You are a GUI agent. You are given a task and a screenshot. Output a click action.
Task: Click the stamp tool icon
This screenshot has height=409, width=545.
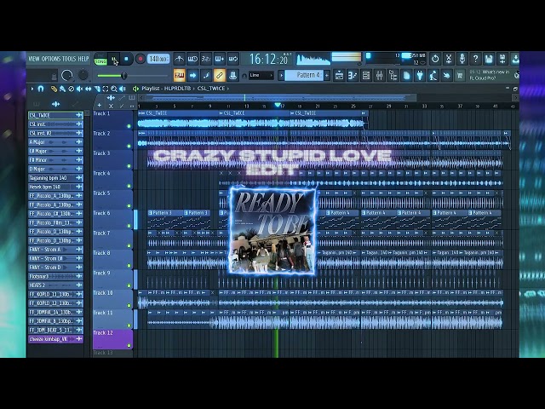point(232,75)
